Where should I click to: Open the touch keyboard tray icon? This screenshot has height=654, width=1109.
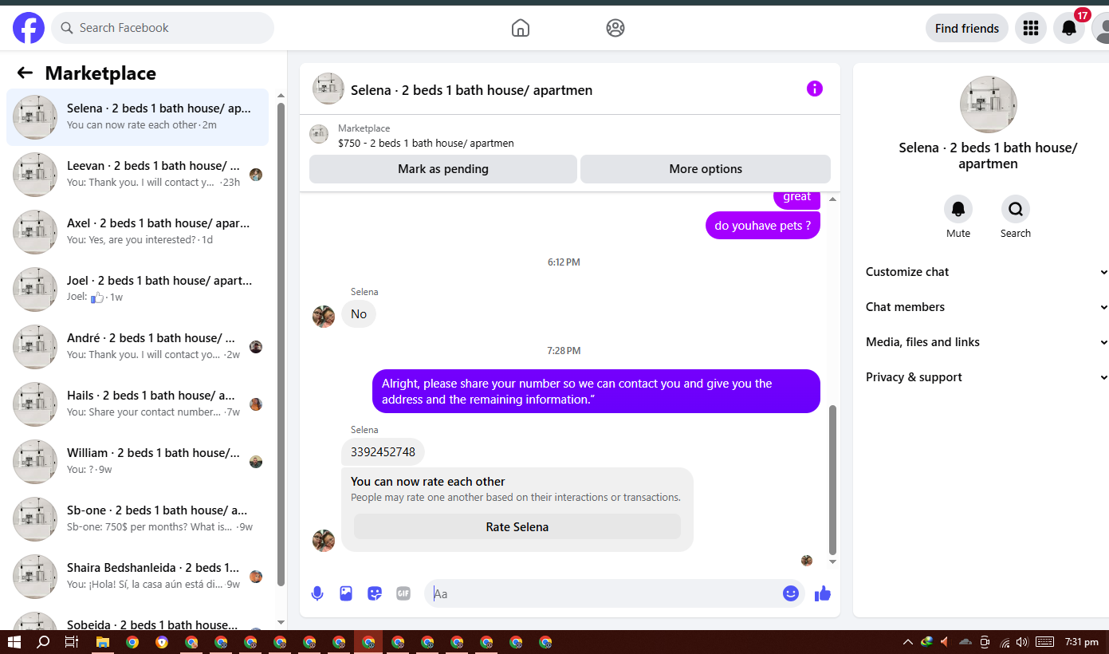(x=1044, y=642)
